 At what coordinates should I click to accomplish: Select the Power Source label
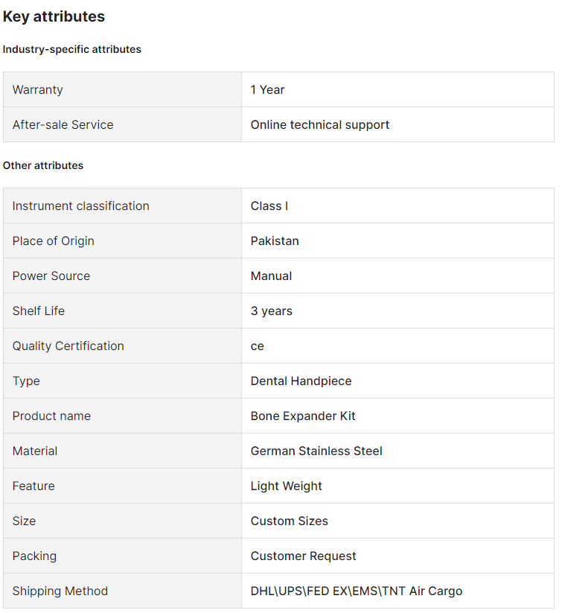tap(51, 276)
